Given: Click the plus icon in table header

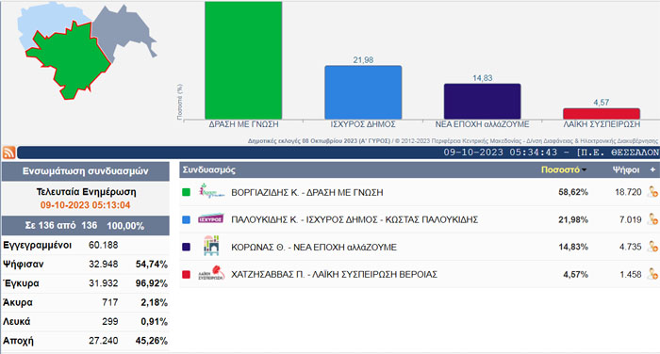Looking at the screenshot, I should [x=652, y=169].
